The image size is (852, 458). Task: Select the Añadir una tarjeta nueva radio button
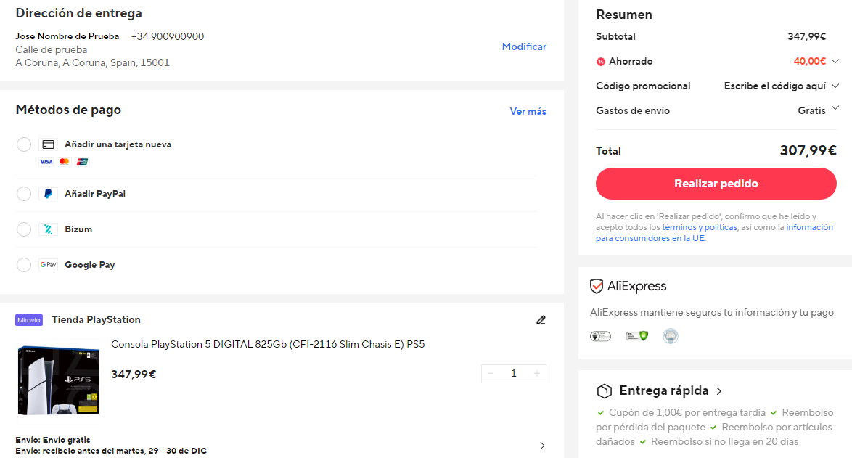(x=24, y=144)
